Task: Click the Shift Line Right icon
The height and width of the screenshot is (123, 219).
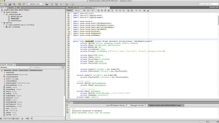Action: pos(131,11)
